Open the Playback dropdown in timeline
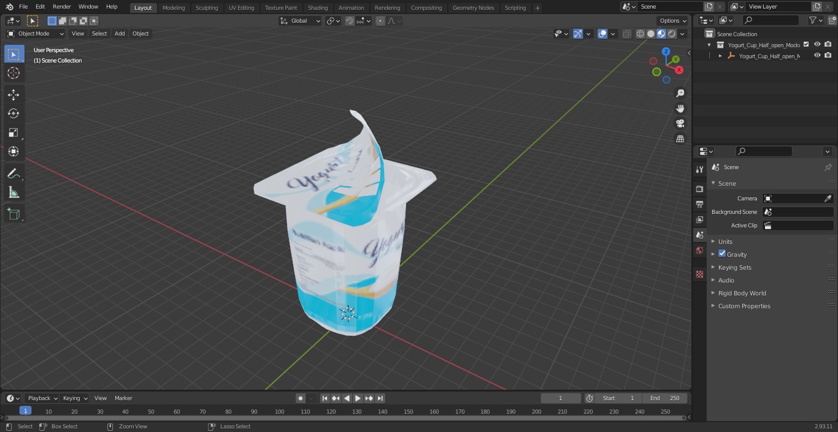The width and height of the screenshot is (838, 432). point(42,398)
